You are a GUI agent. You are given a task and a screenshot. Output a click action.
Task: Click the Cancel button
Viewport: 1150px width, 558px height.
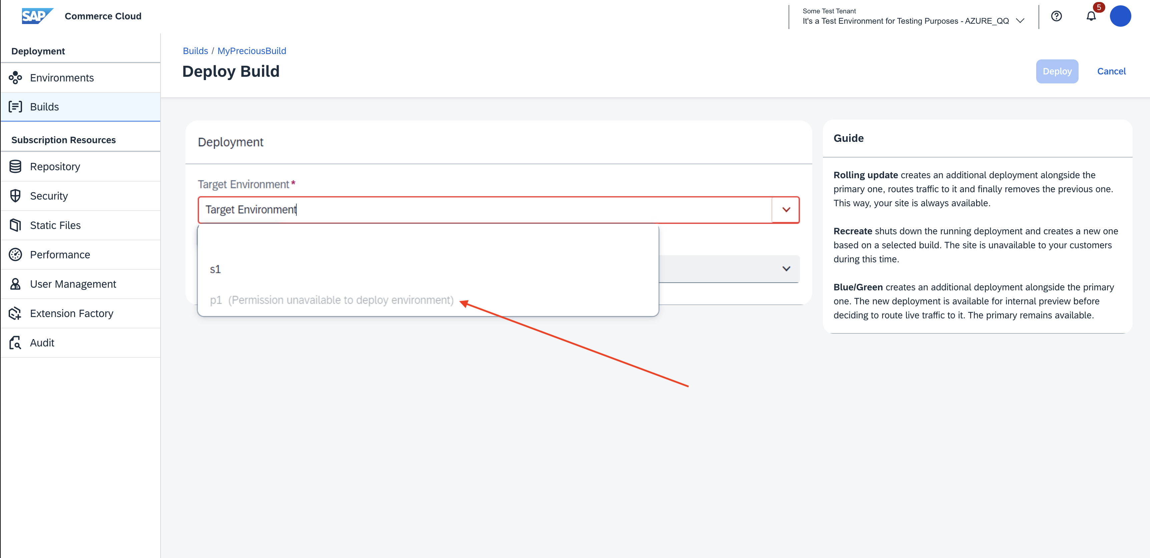click(x=1112, y=71)
